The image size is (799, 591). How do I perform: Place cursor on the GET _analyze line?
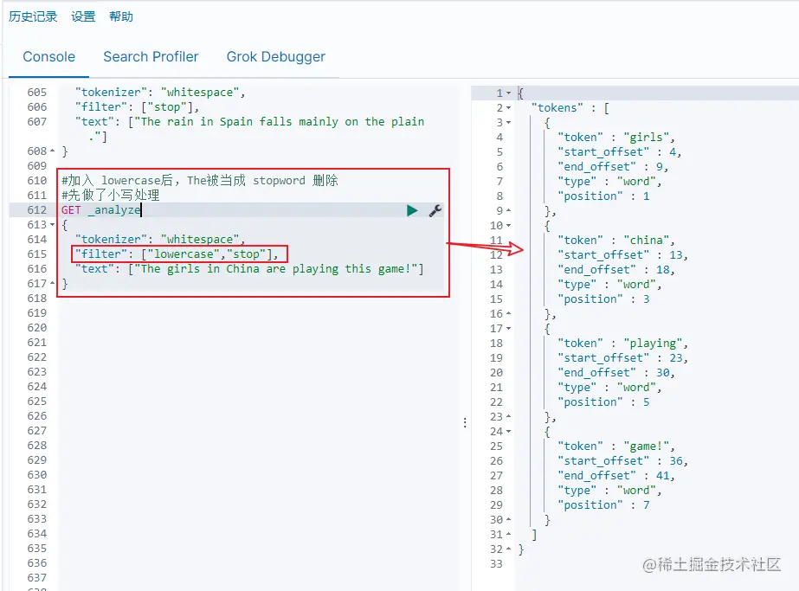point(101,210)
